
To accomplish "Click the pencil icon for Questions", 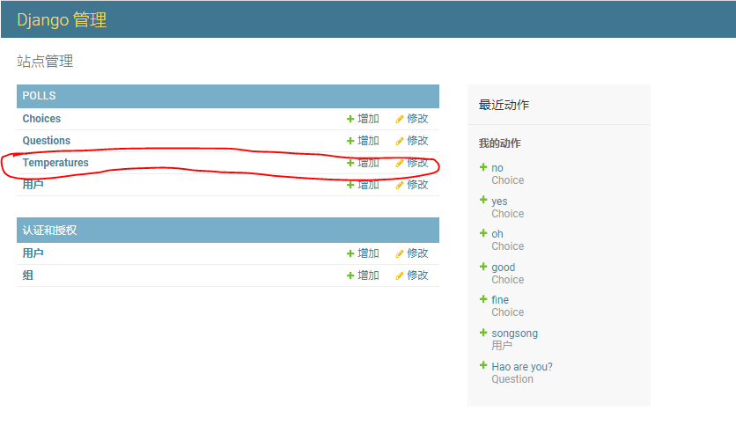I will click(400, 141).
